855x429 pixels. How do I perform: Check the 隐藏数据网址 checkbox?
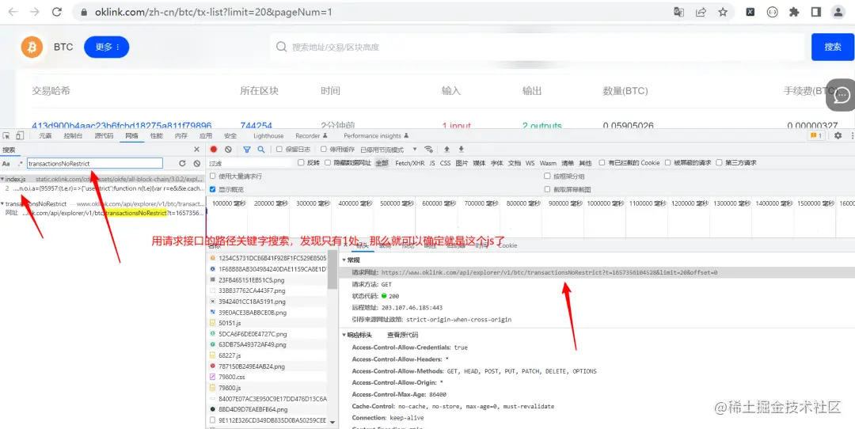pyautogui.click(x=328, y=162)
